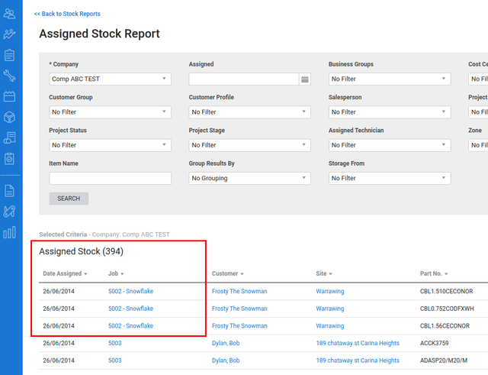Open the Assigned date calendar picker

coord(305,79)
